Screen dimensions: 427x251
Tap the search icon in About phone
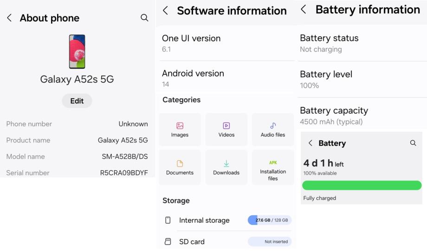pos(144,18)
